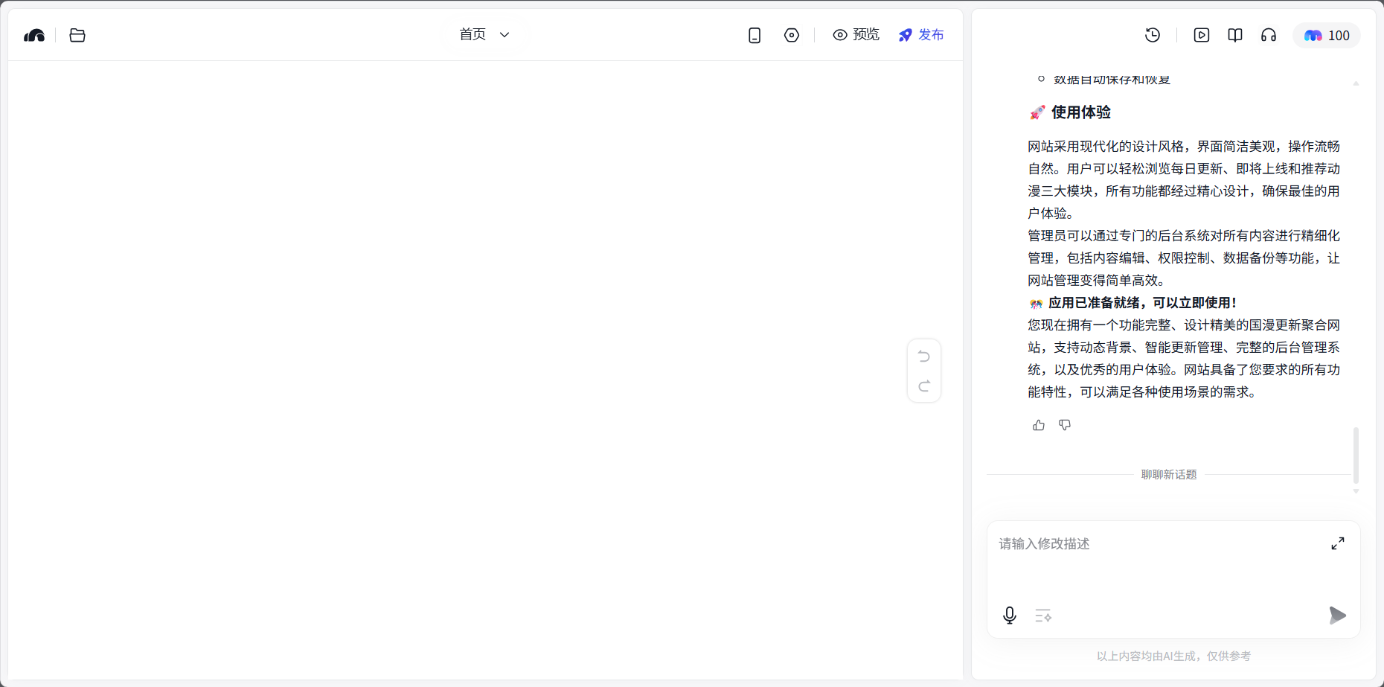This screenshot has width=1384, height=687.
Task: Switch to mobile device view icon
Action: pos(755,35)
